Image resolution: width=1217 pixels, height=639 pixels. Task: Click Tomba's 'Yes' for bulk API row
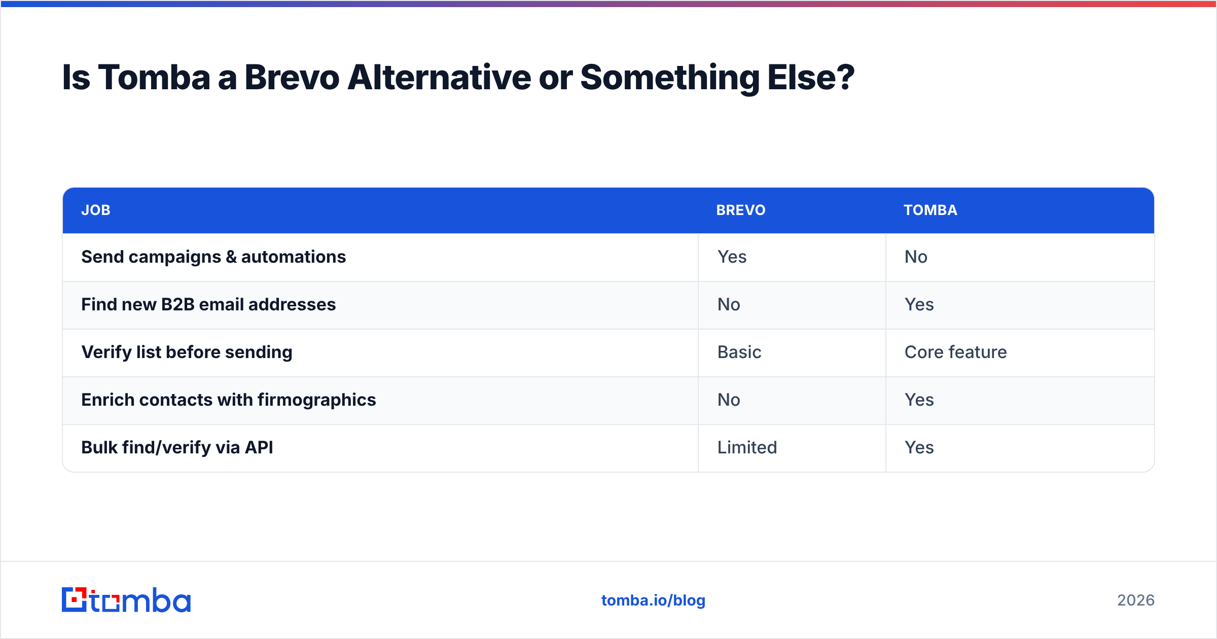point(919,448)
